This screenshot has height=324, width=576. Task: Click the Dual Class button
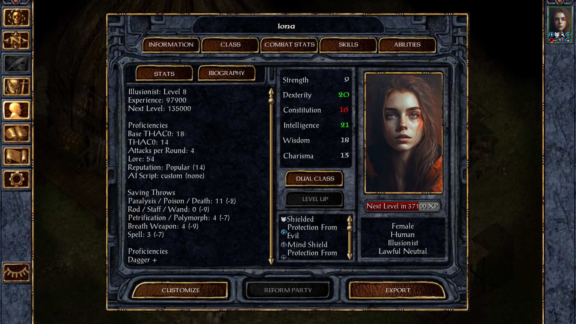(315, 179)
